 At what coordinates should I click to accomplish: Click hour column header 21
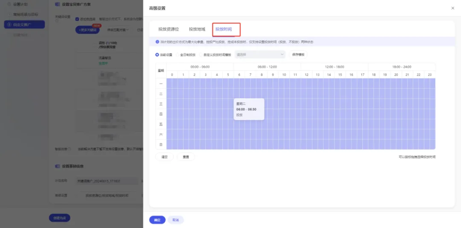coord(407,75)
